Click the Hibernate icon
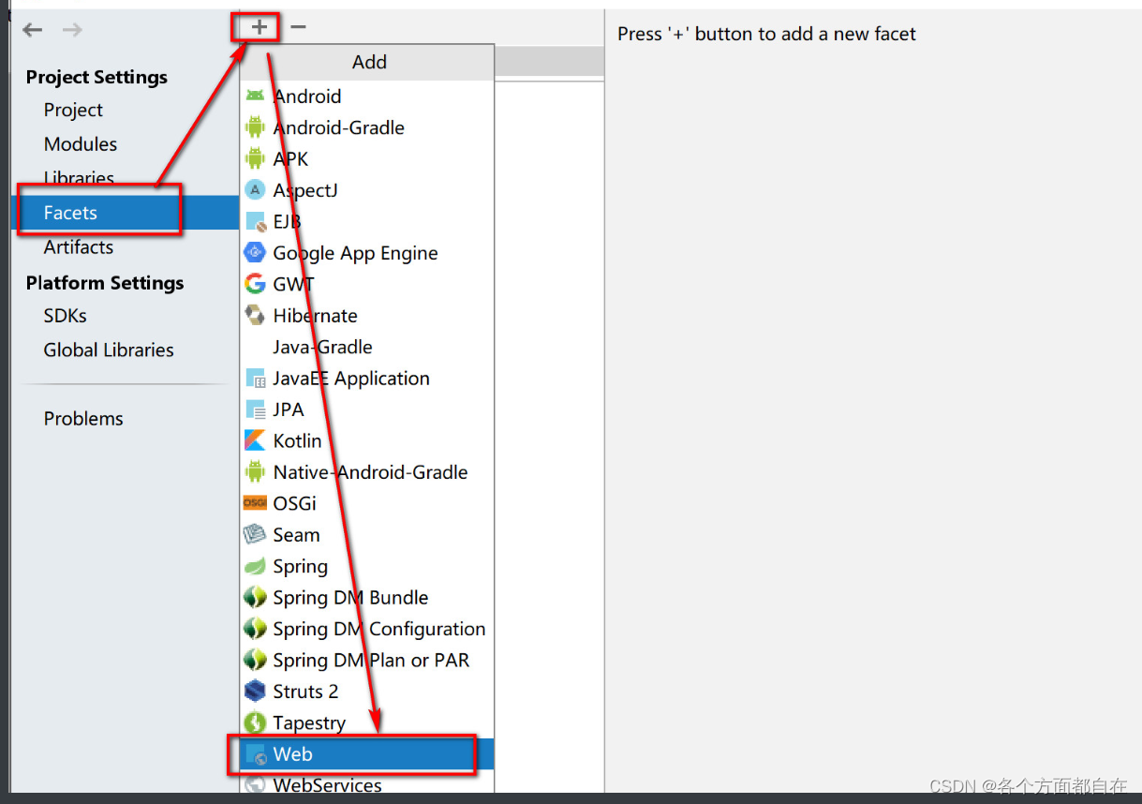Viewport: 1142px width, 804px height. 255,316
